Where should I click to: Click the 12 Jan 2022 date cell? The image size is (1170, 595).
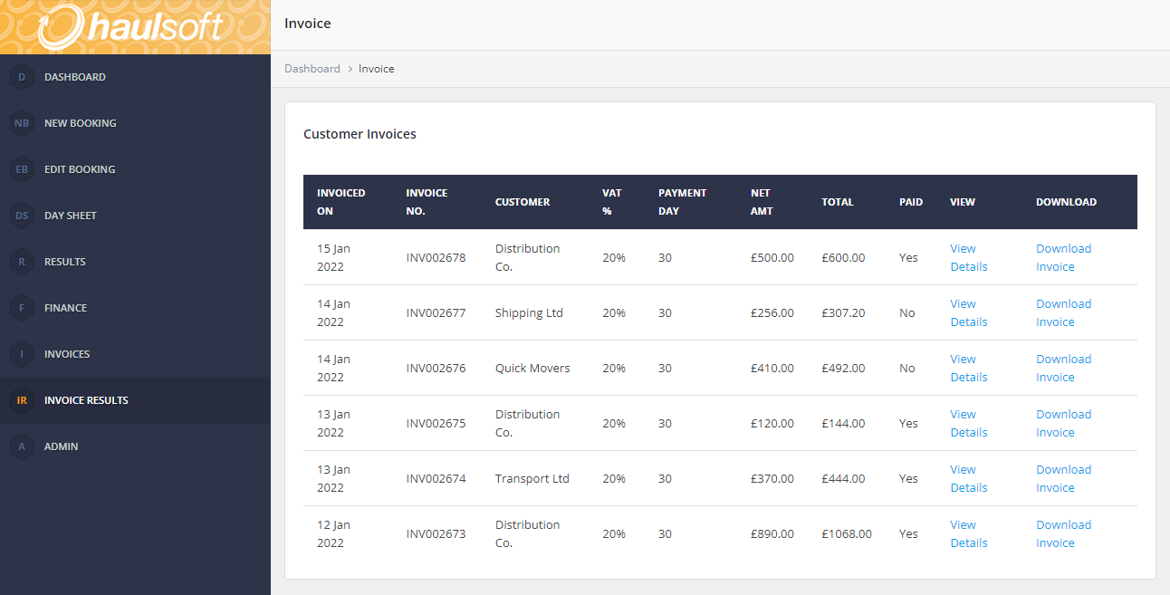pos(333,533)
